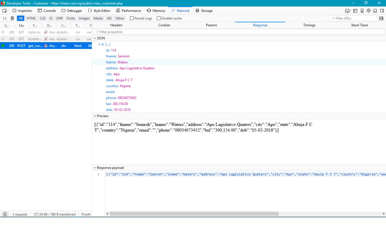Open the Performance panel
The image size is (386, 228).
pos(128,11)
